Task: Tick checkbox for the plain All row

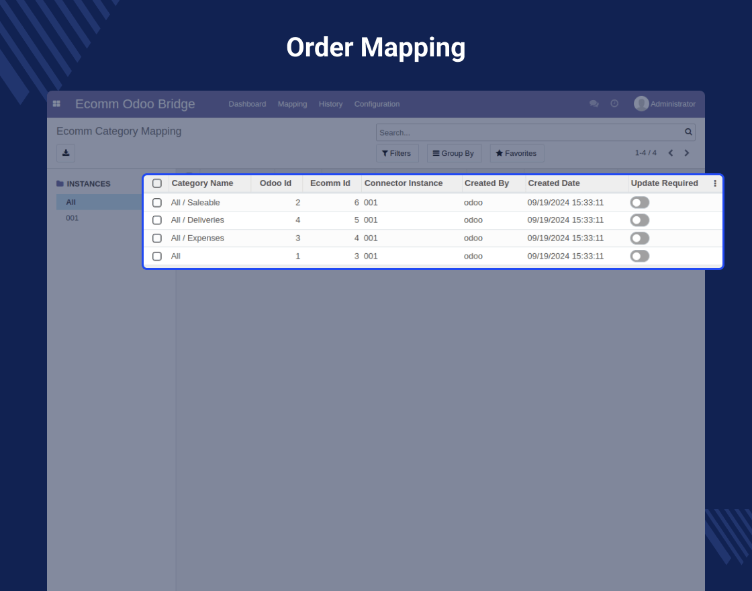Action: pyautogui.click(x=157, y=256)
